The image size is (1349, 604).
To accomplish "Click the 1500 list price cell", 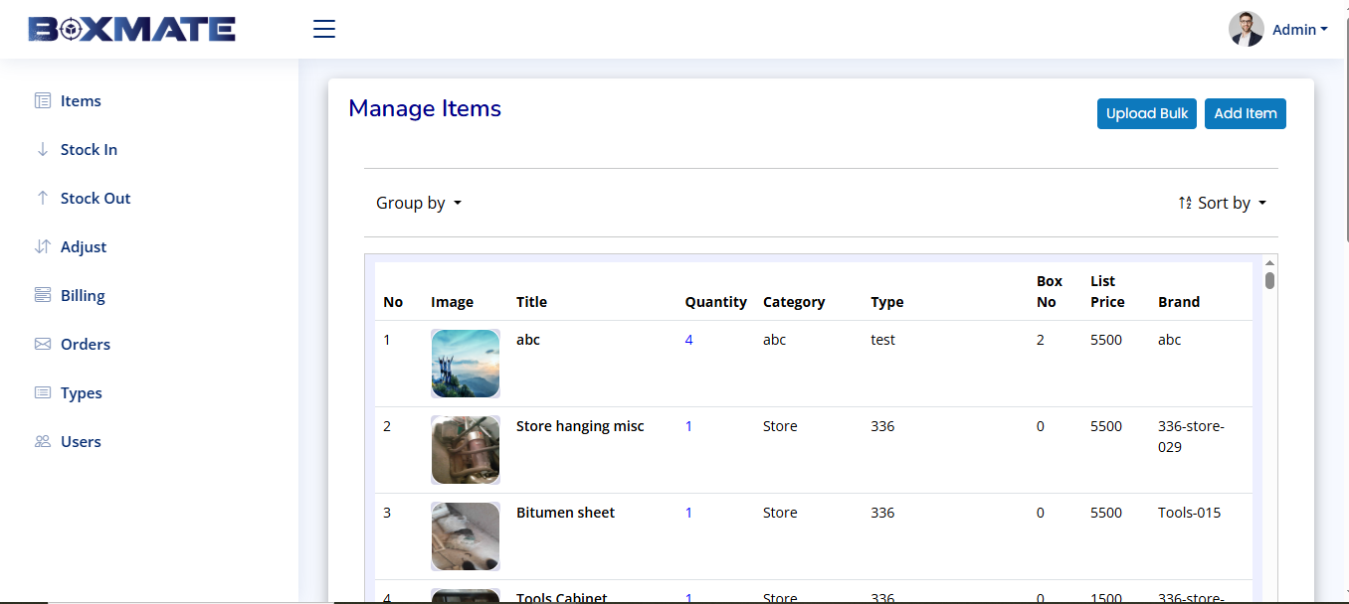I will coord(1106,598).
